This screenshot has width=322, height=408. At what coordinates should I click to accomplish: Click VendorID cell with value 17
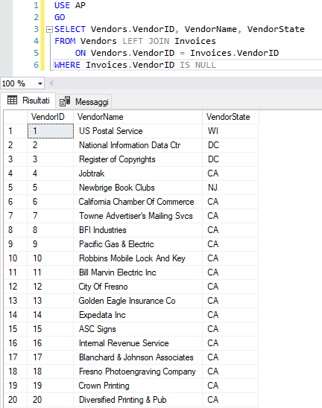point(51,357)
